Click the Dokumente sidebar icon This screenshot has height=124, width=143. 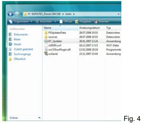click(x=10, y=35)
